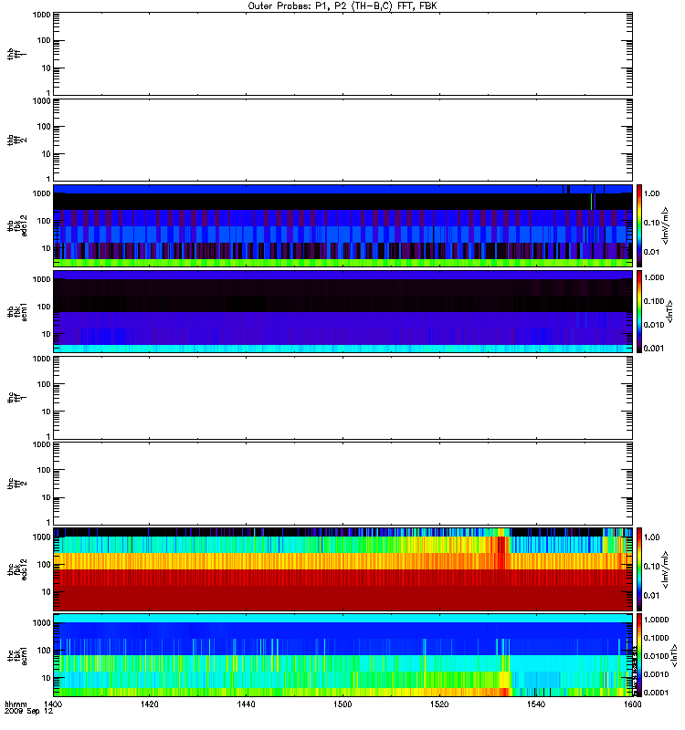This screenshot has width=685, height=730.
Task: Click the '100' y-tick of the thb fft 2 panel
Action: pyautogui.click(x=44, y=127)
